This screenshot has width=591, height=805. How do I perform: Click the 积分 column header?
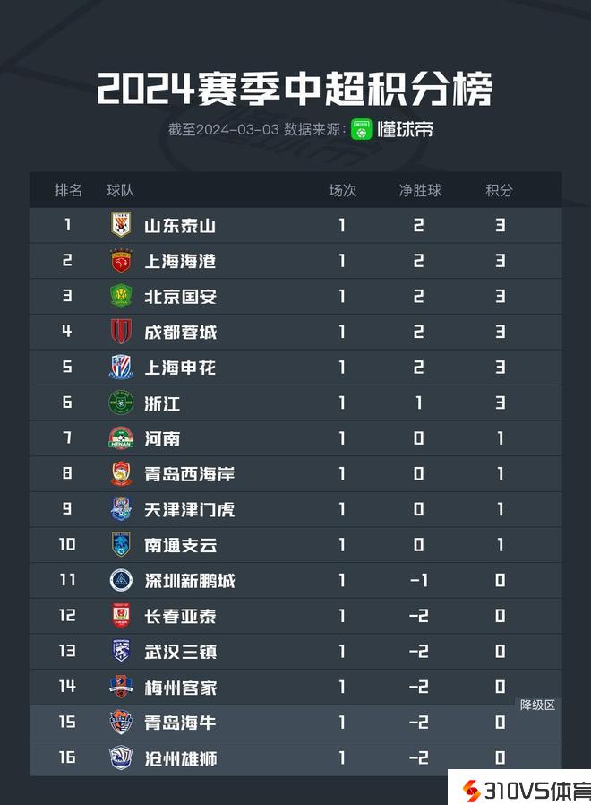click(x=500, y=190)
